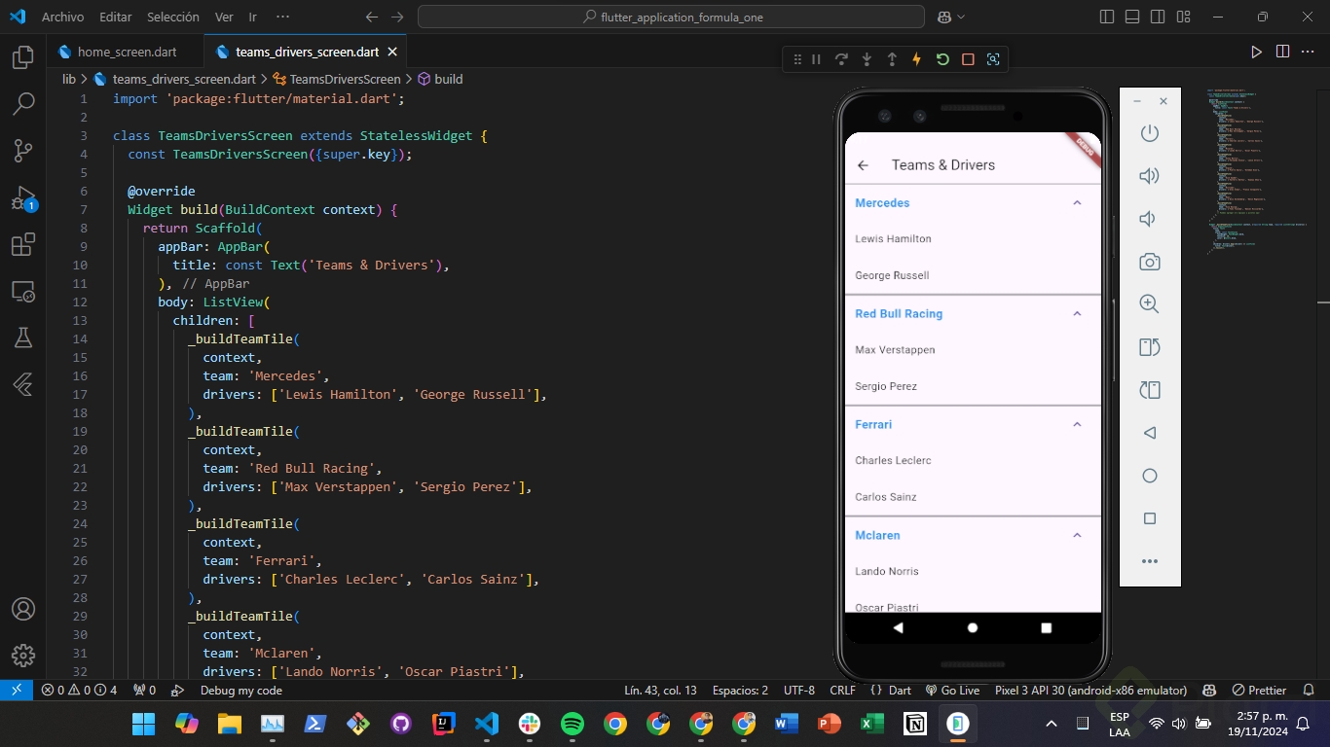Stop the debug session
Screen dimensions: 1330x747
(x=968, y=59)
